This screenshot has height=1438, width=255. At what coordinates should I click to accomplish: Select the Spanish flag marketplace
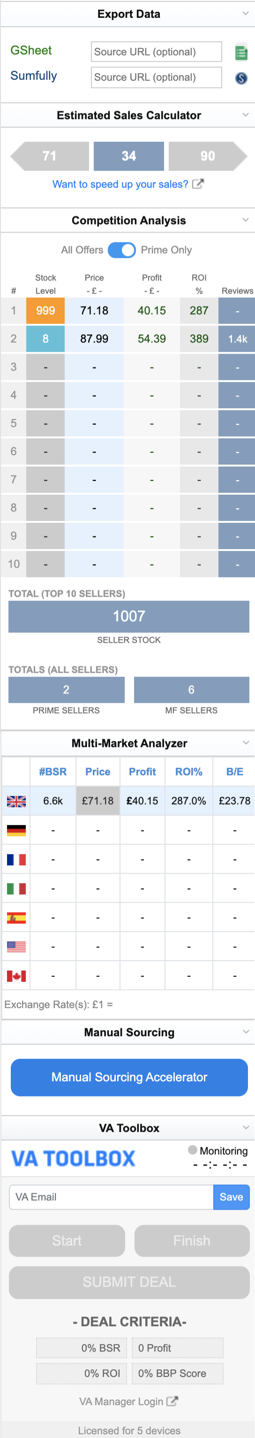point(16,917)
